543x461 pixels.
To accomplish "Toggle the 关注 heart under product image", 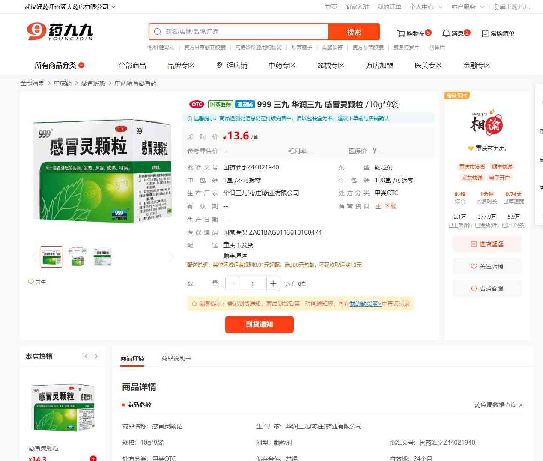I will 31,282.
